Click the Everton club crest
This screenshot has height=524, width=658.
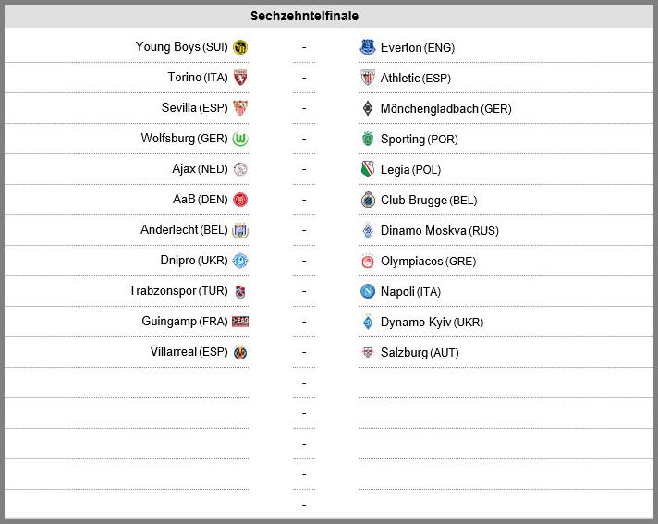pos(367,47)
